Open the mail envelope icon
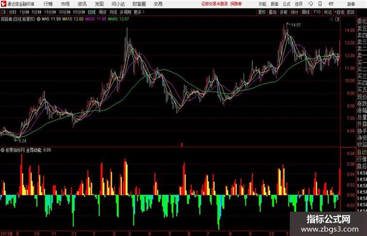 (x=331, y=4)
